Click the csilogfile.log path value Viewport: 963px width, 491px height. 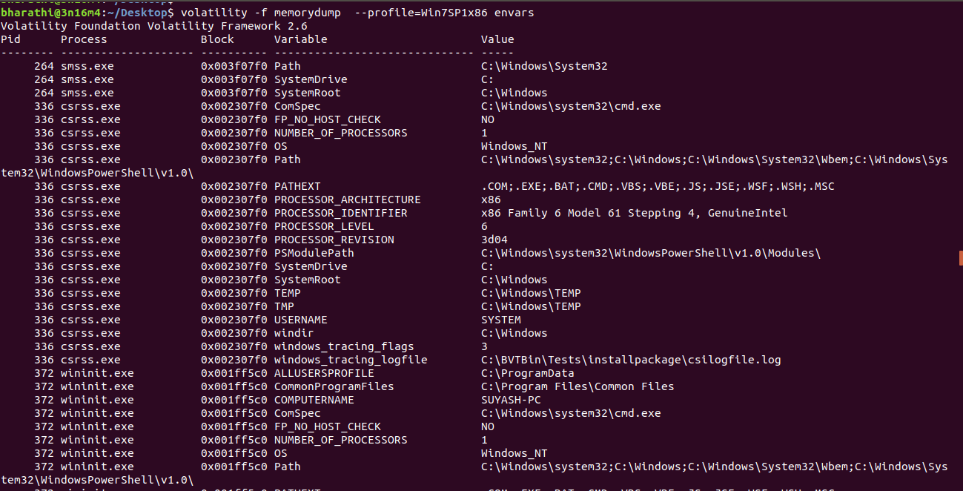631,360
